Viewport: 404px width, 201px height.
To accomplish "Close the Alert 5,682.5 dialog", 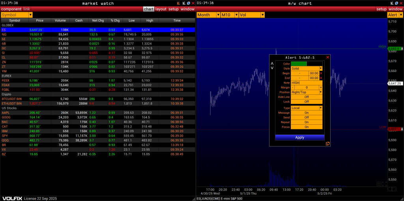I will click(328, 57).
